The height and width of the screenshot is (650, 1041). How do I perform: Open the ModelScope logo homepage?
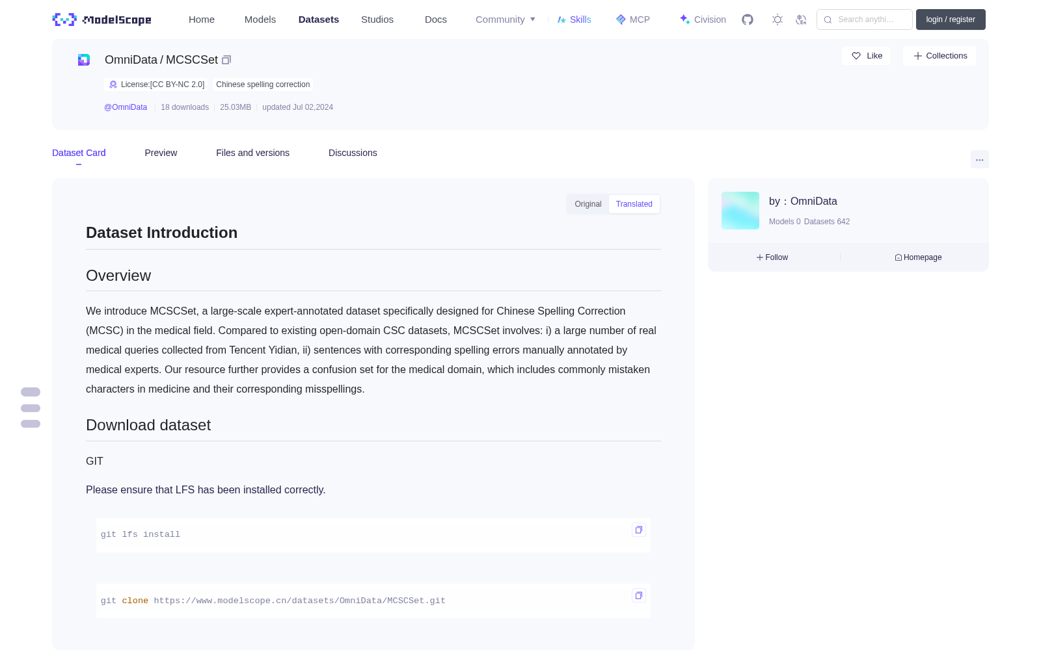coord(101,19)
